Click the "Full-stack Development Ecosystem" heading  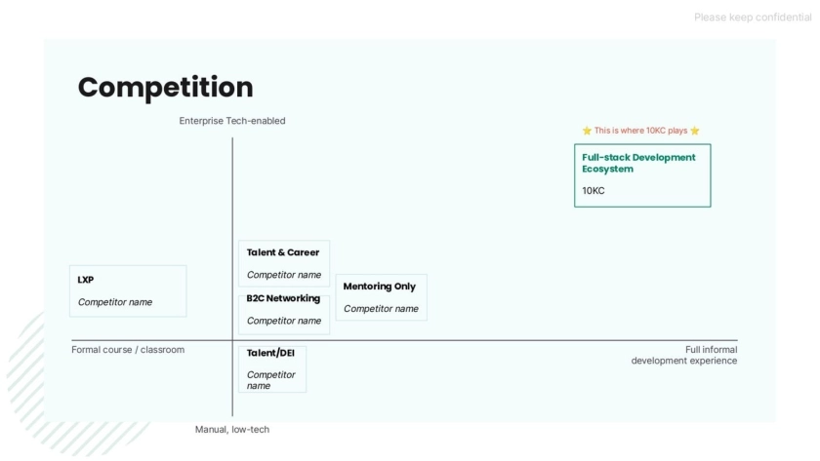click(x=638, y=163)
